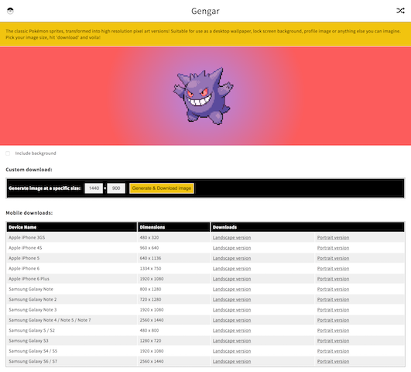
Task: Click the height field showing 900
Action: coord(116,188)
